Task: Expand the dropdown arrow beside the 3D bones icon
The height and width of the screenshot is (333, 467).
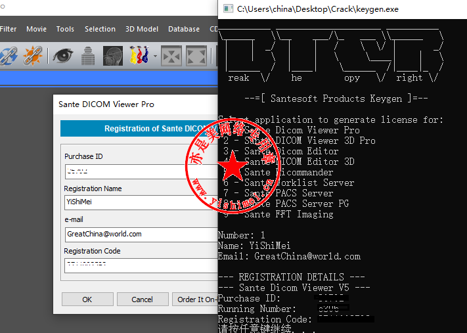Action: (x=155, y=56)
